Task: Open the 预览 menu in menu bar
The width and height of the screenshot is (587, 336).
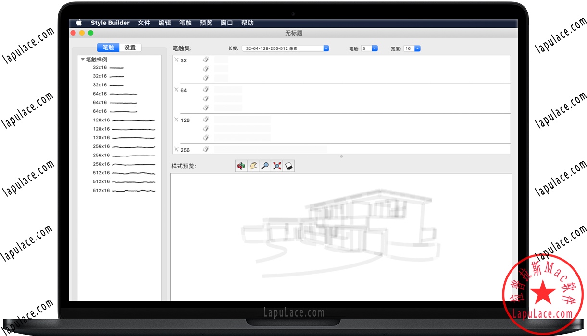Action: point(206,23)
